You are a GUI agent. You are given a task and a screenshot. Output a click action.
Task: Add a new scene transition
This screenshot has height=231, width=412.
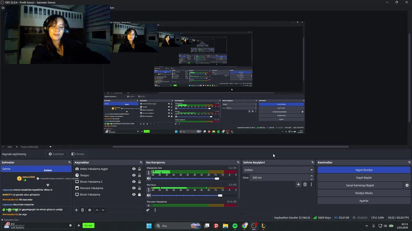298,184
